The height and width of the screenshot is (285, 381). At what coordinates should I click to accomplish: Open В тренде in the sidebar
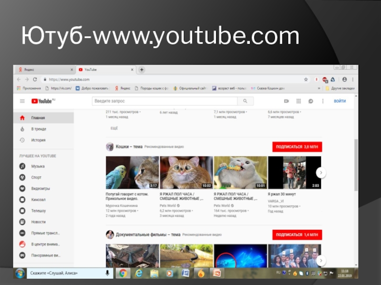39,129
